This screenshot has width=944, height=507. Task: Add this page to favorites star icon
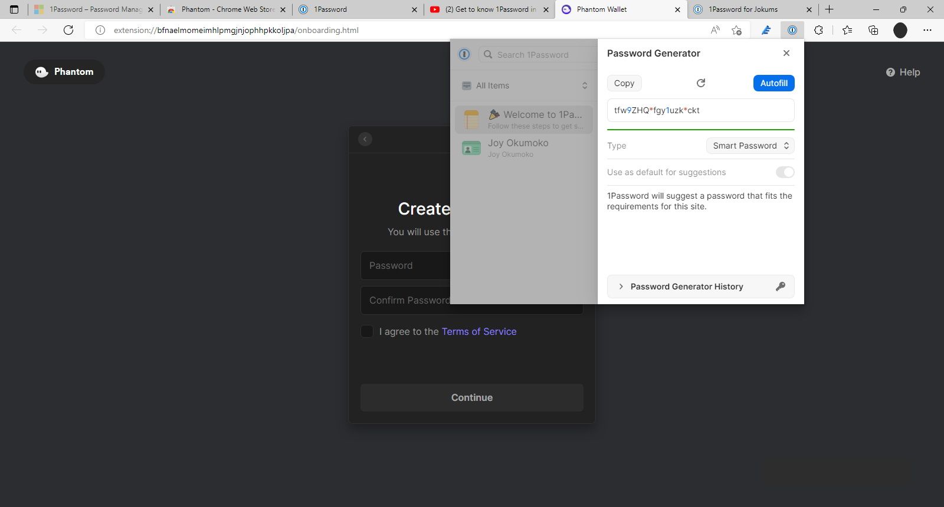(736, 30)
